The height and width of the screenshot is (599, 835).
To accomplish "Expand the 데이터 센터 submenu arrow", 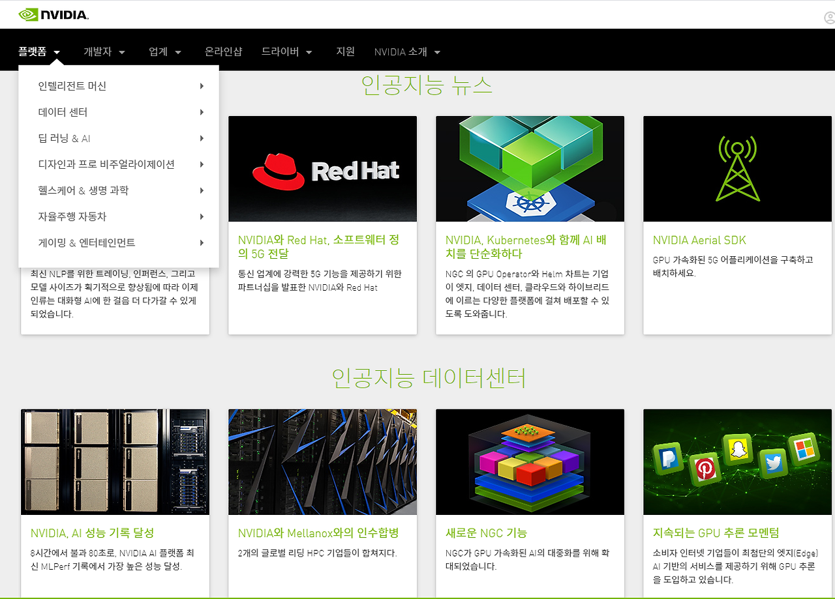I will pyautogui.click(x=202, y=111).
